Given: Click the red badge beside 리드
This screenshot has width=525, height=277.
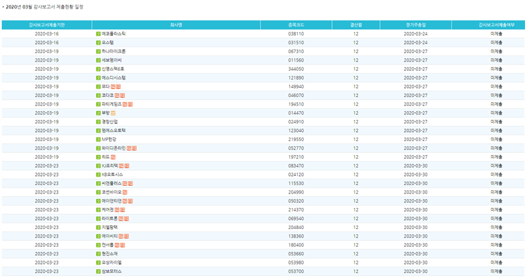Looking at the screenshot, I should [x=113, y=157].
